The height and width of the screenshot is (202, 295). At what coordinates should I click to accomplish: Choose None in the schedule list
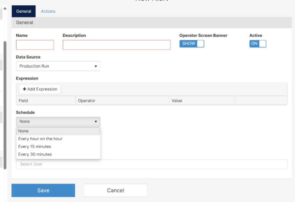click(x=58, y=131)
